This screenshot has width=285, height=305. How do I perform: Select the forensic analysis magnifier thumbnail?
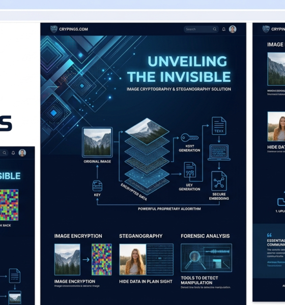[x=206, y=258]
